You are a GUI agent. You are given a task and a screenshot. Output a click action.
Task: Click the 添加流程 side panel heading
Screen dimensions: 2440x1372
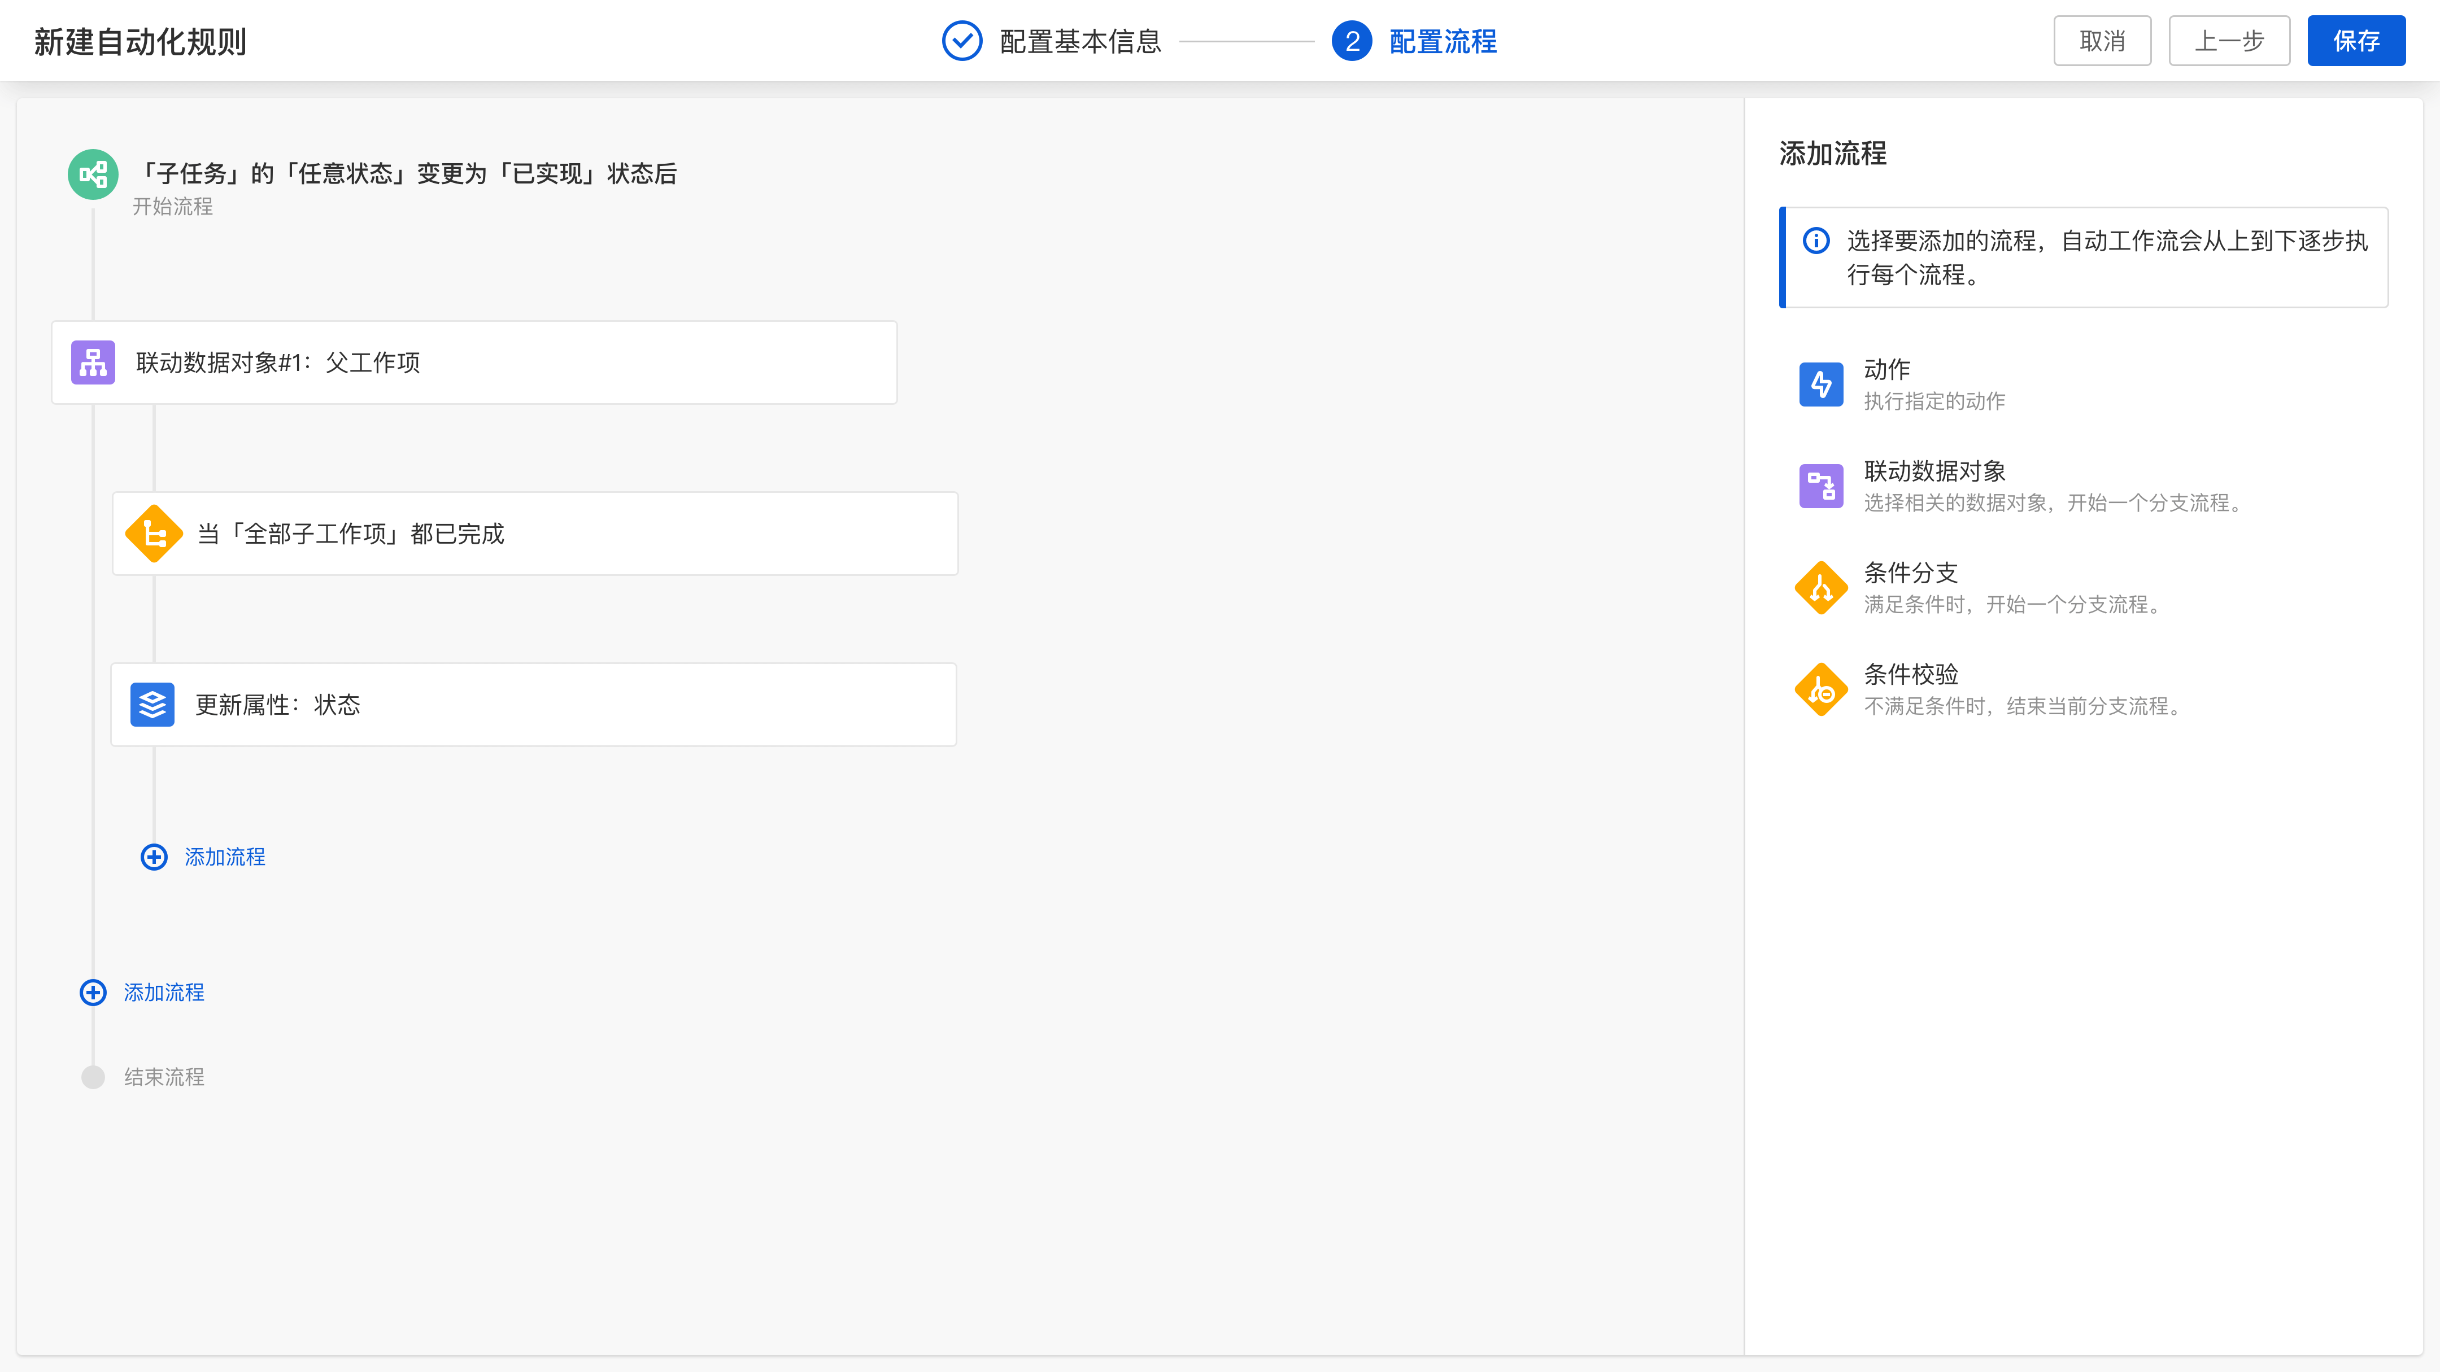click(x=1833, y=154)
